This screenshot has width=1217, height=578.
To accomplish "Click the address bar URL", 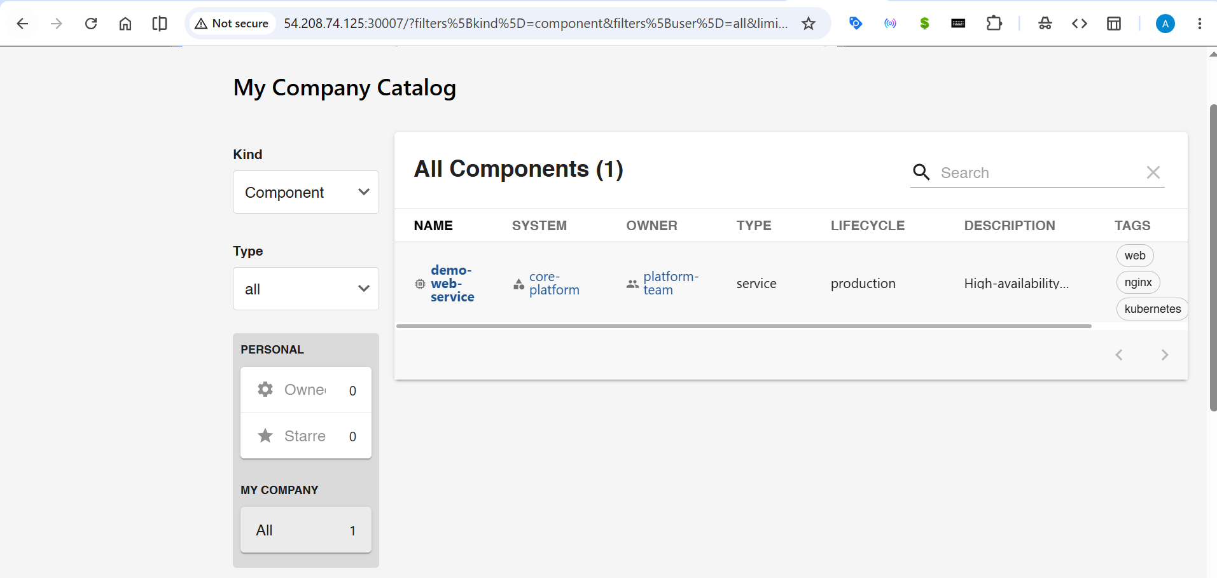I will pyautogui.click(x=536, y=24).
